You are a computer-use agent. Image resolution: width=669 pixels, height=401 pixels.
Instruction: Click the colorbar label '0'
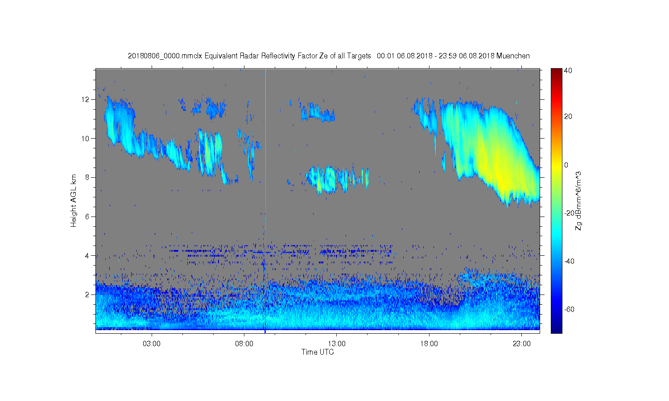[566, 165]
